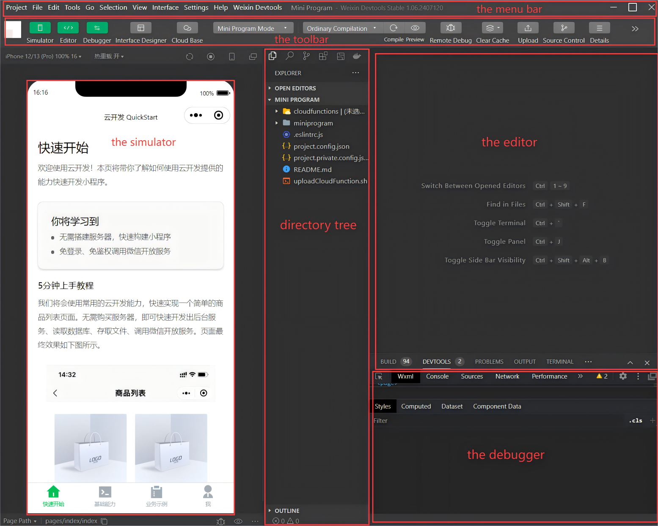Open the Interface menu
The width and height of the screenshot is (658, 526).
point(165,8)
